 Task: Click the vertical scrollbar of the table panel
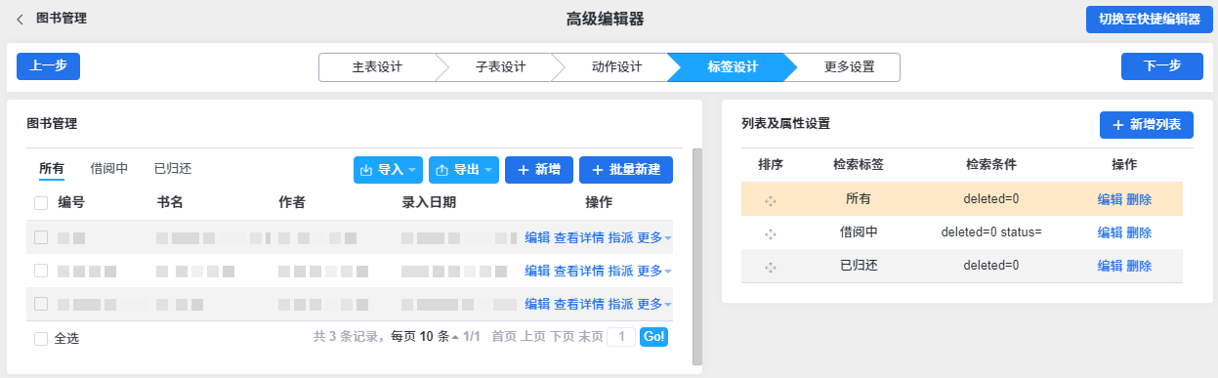click(x=696, y=256)
